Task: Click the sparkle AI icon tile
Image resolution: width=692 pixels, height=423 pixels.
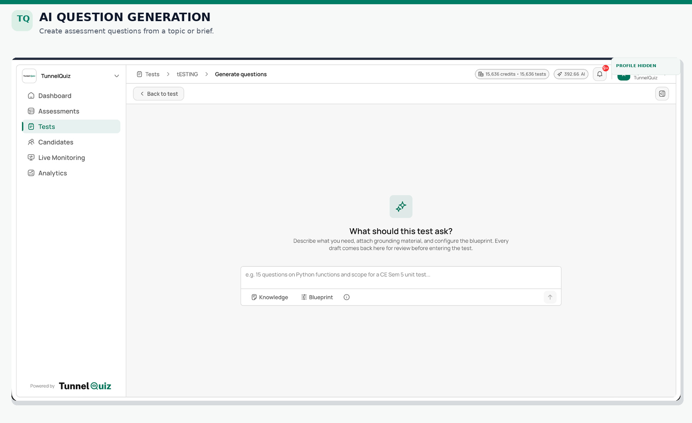Action: click(401, 207)
